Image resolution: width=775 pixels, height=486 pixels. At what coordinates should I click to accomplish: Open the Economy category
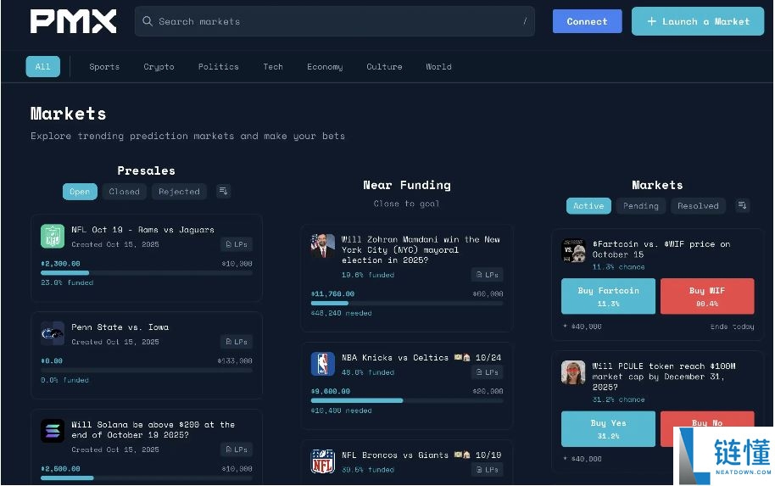point(325,67)
